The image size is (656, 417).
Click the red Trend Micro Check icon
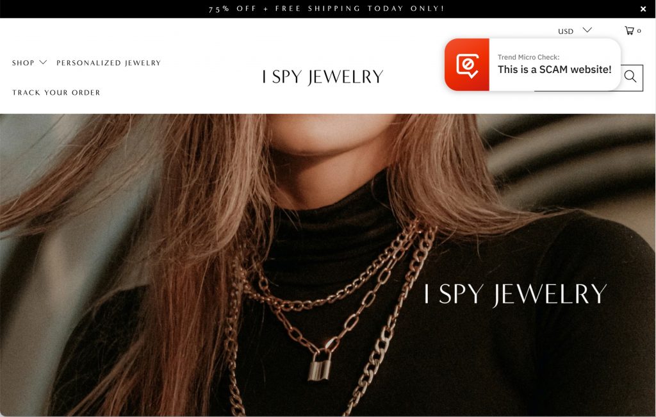point(467,65)
